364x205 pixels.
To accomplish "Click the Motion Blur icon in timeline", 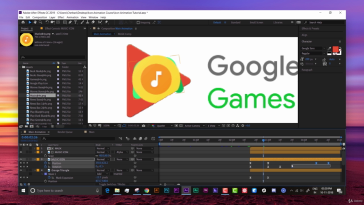I will click(x=146, y=138).
